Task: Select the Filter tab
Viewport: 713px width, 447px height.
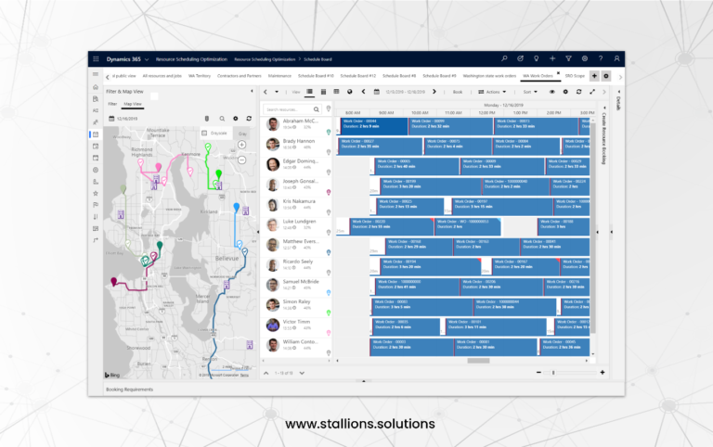Action: (111, 105)
